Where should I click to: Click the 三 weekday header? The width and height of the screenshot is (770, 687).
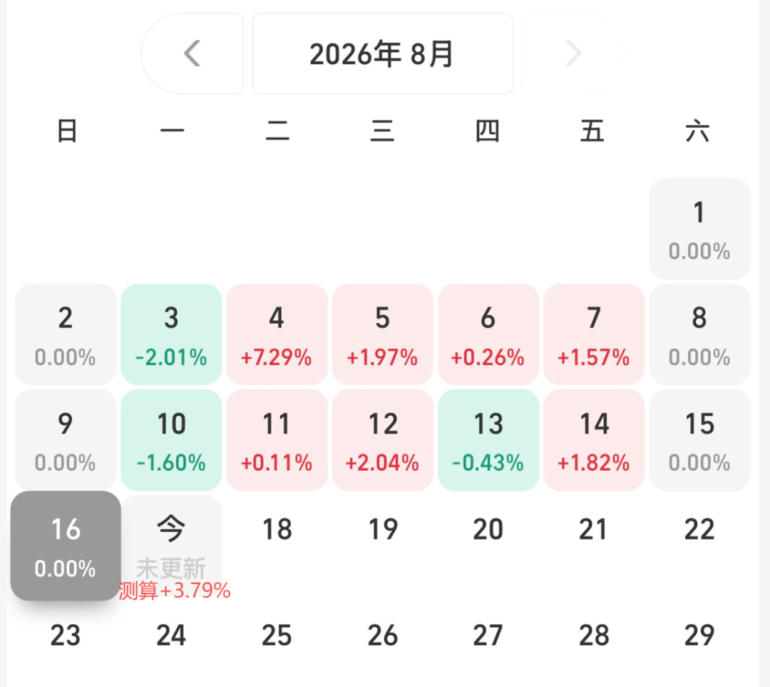click(x=383, y=131)
